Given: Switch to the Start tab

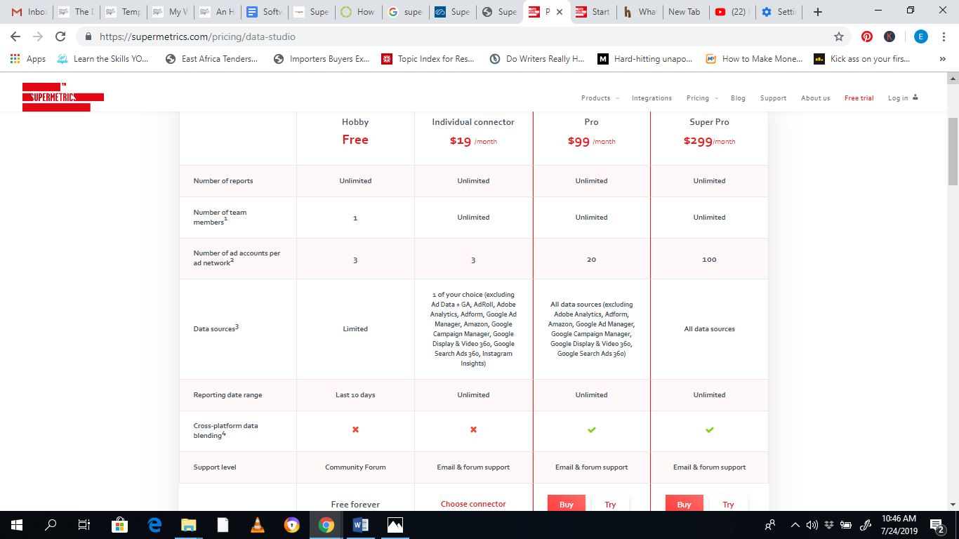Looking at the screenshot, I should click(x=592, y=12).
